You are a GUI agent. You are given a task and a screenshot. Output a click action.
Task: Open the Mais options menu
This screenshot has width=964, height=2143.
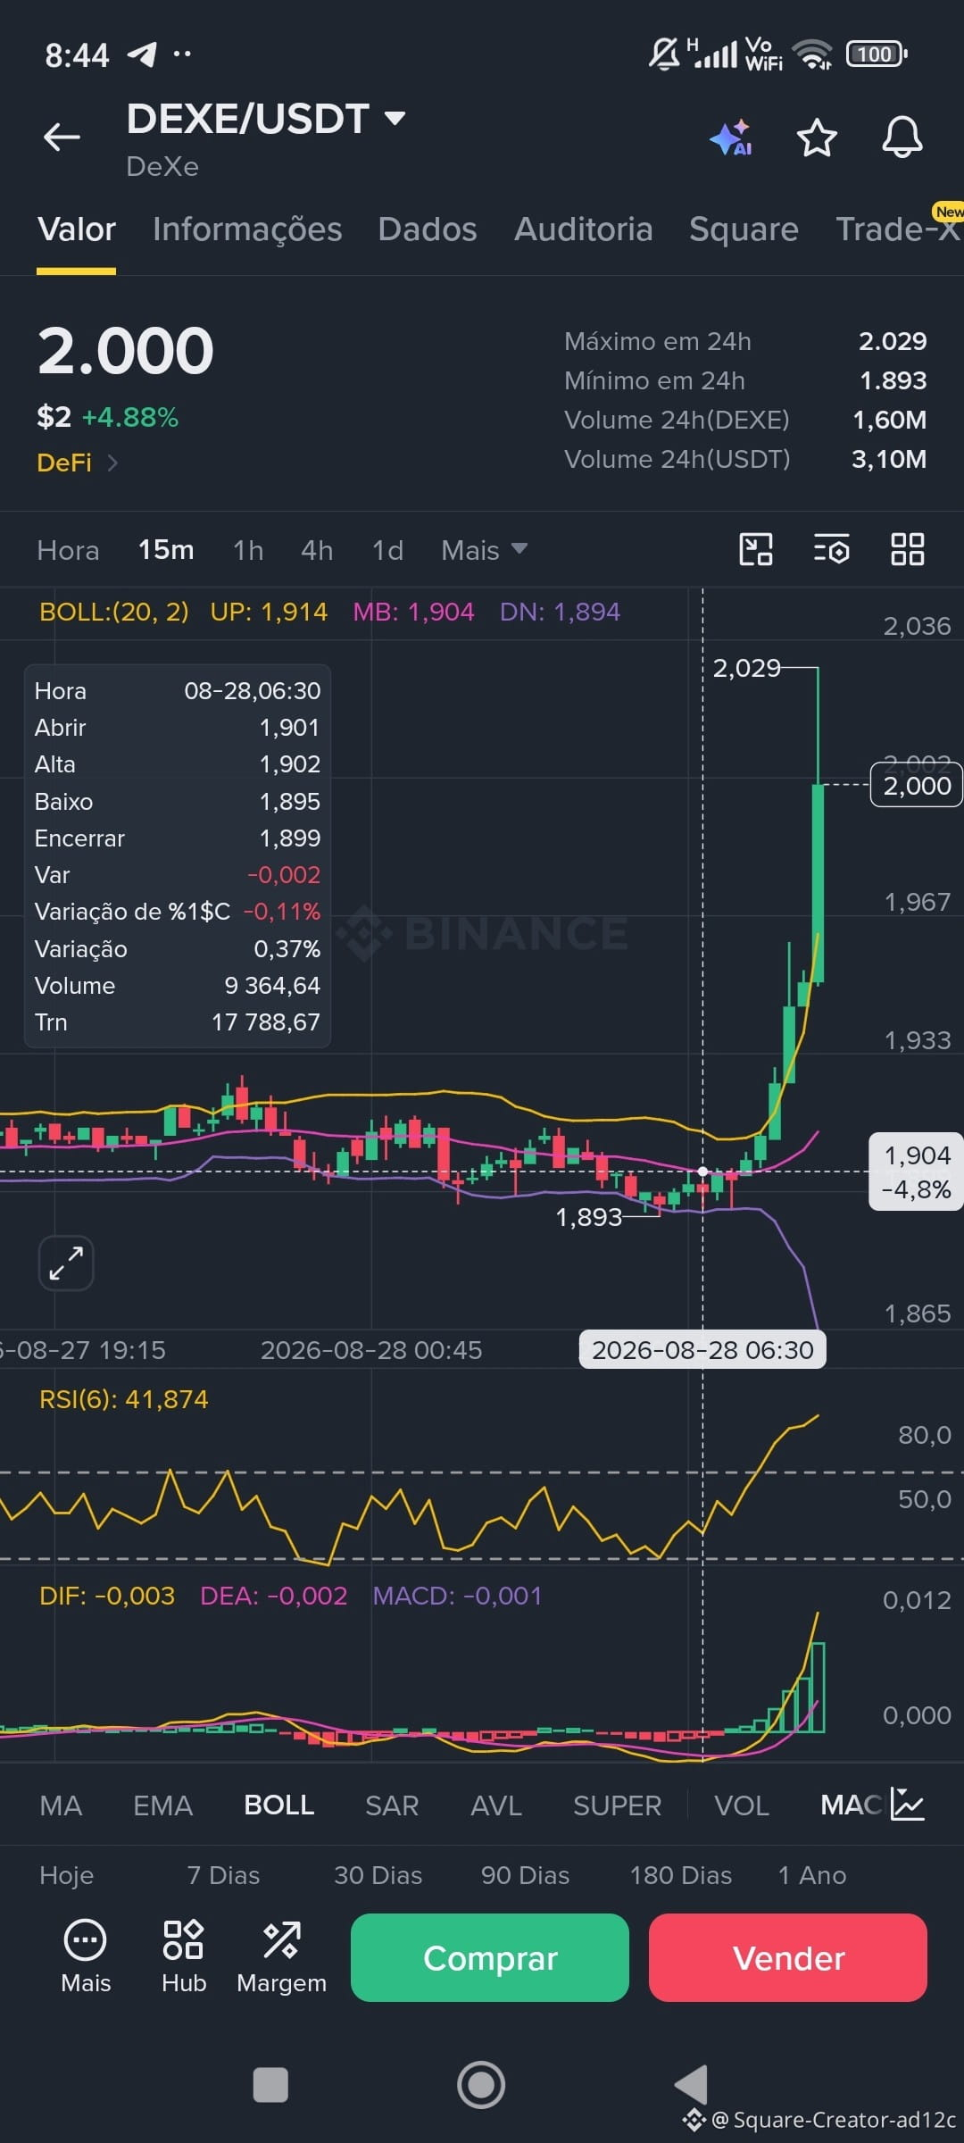[x=86, y=1956]
